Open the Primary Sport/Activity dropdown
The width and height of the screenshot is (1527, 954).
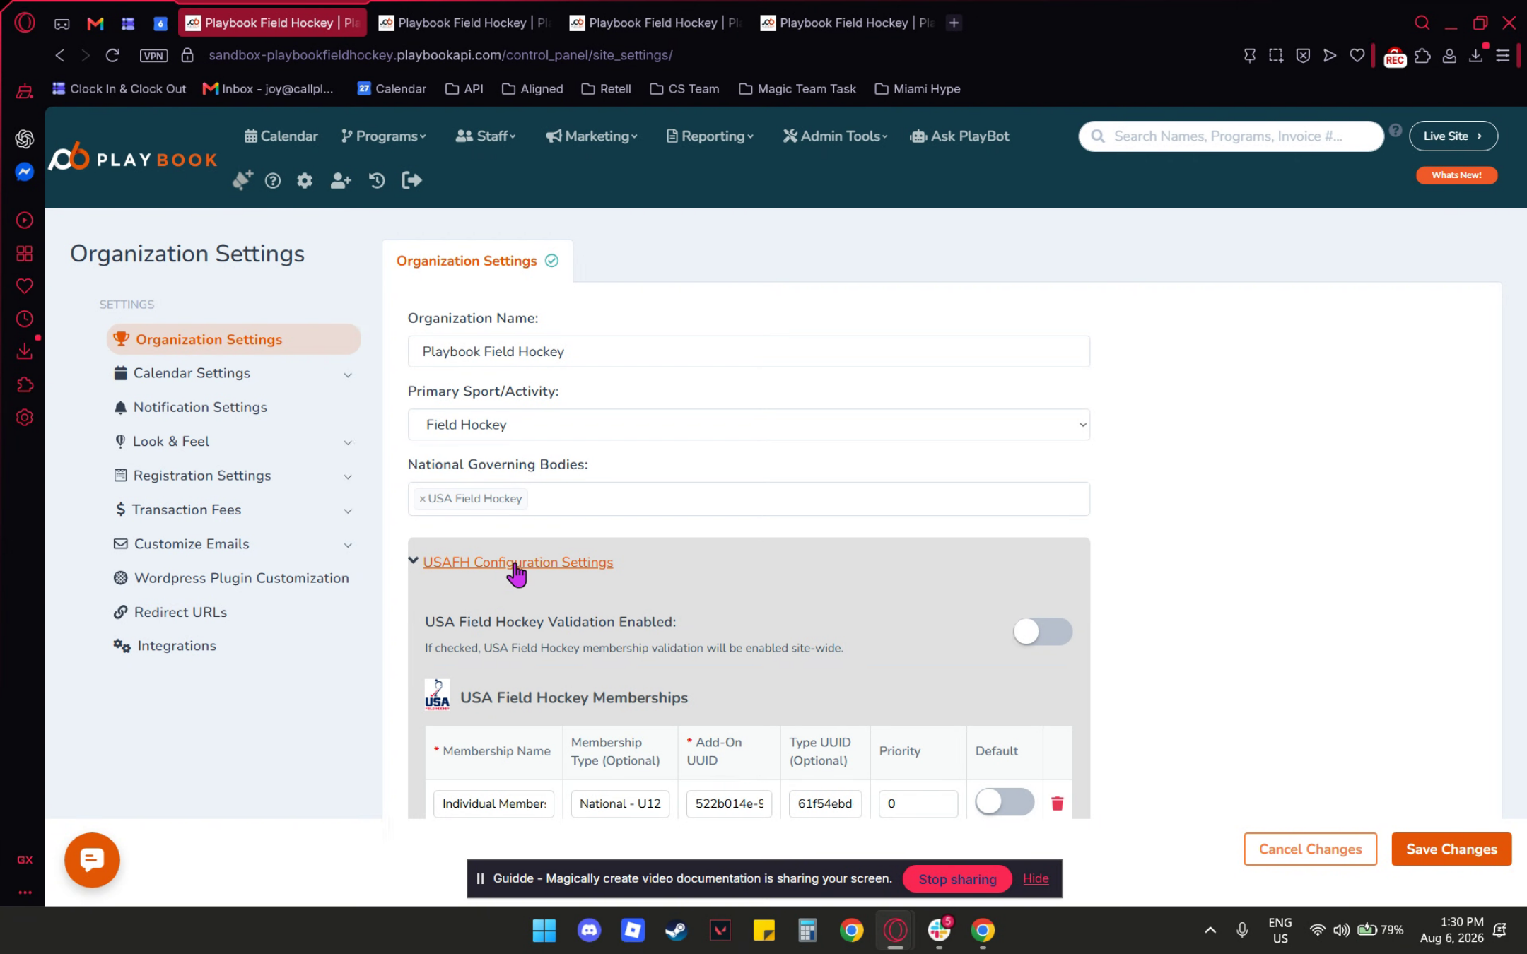click(x=749, y=425)
